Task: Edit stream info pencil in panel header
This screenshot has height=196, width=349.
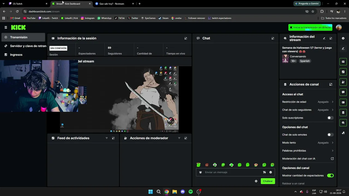Action: (x=324, y=38)
